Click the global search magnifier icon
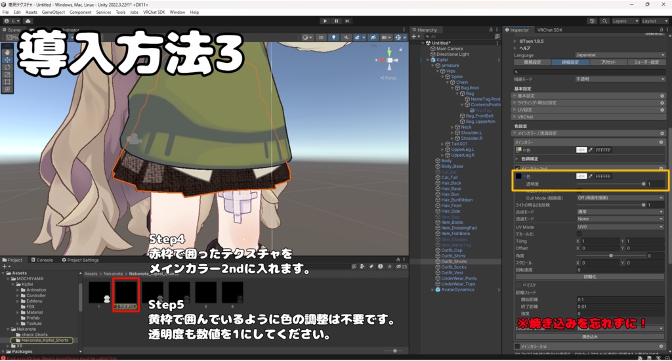672x361 pixels. (604, 21)
